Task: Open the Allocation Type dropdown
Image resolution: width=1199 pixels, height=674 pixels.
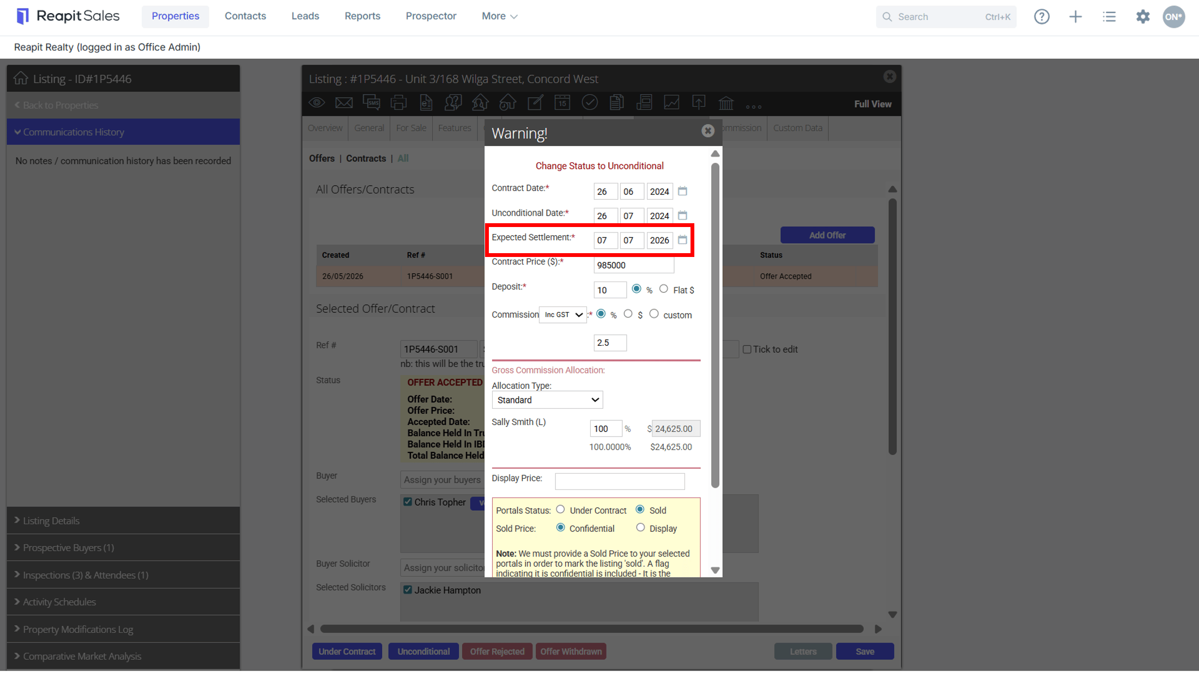Action: click(547, 400)
